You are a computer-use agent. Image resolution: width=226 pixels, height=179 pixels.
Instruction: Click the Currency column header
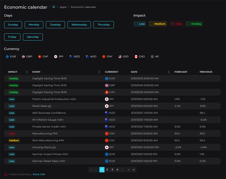tap(111, 72)
